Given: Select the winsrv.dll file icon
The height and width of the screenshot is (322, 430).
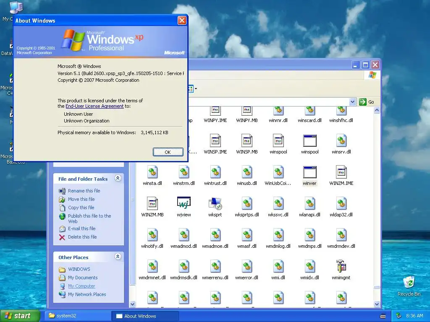Looking at the screenshot, I should (x=341, y=140).
